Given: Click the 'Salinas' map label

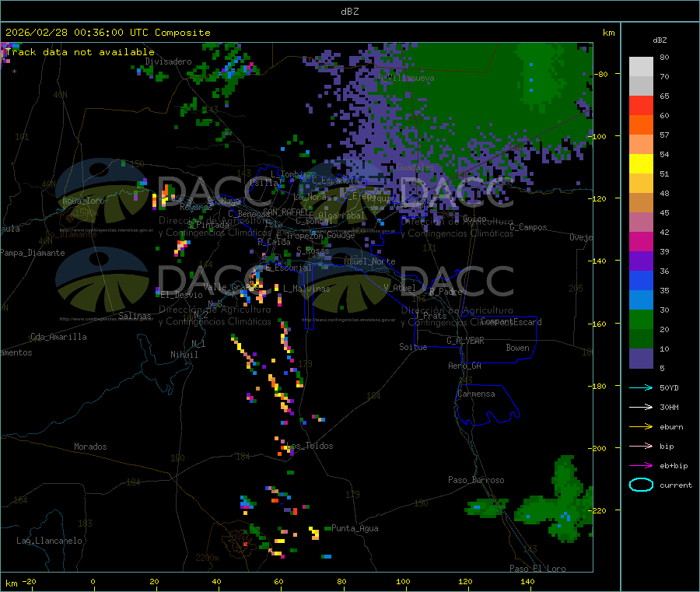Looking at the screenshot, I should coord(135,316).
